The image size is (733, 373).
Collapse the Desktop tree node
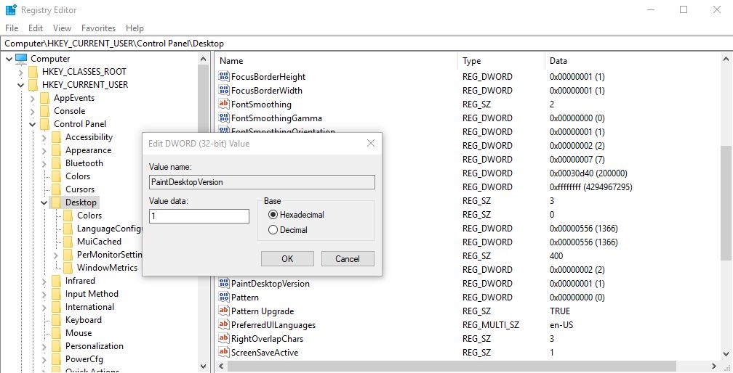click(44, 202)
